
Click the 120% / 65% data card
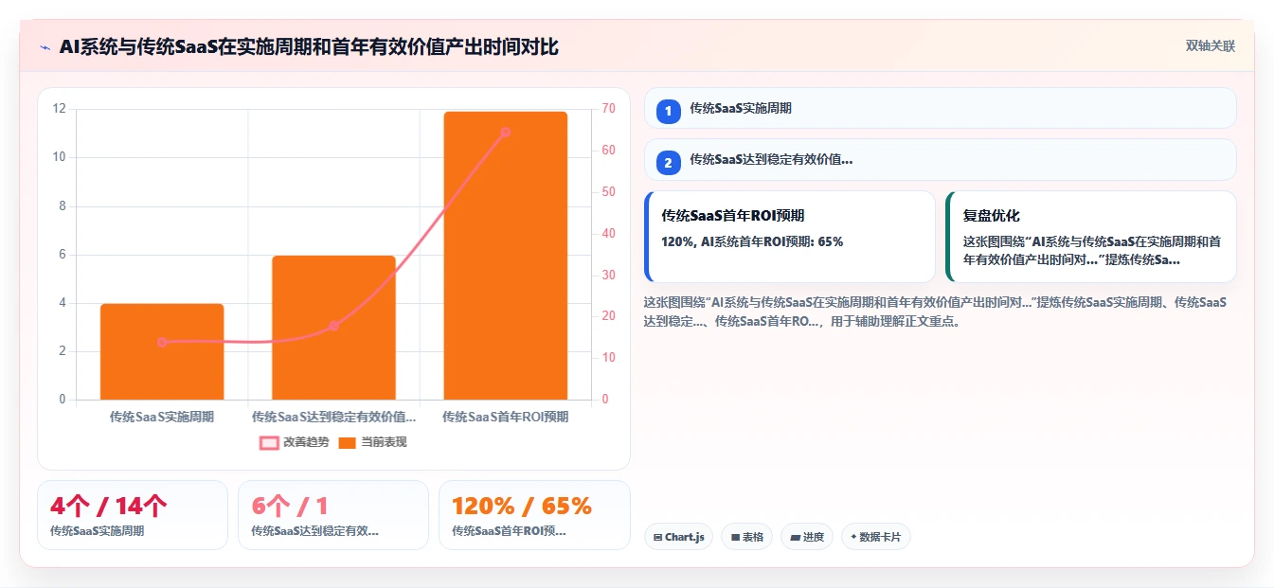click(x=534, y=515)
